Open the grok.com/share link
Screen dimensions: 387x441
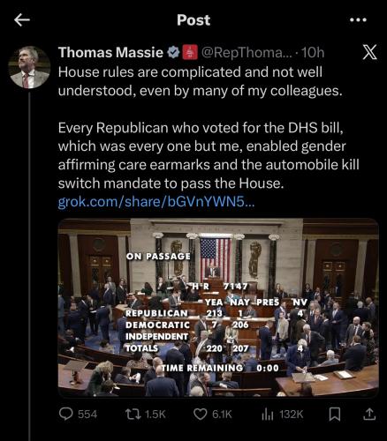156,202
